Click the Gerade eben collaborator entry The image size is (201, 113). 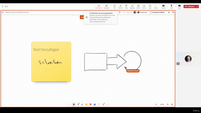(142, 13)
